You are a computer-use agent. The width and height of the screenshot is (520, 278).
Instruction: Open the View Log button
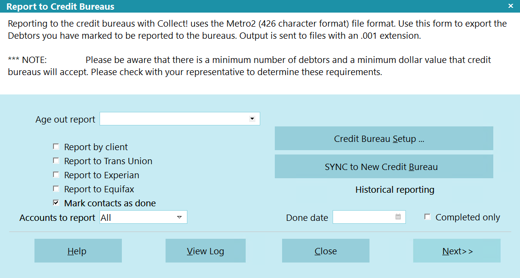coord(205,251)
